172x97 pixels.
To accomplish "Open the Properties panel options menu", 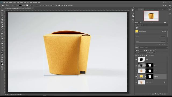I will click(x=167, y=25).
